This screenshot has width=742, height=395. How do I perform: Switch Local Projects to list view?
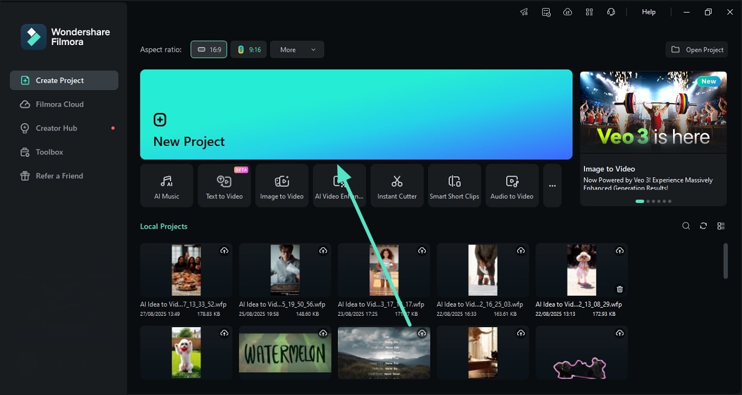coord(721,226)
